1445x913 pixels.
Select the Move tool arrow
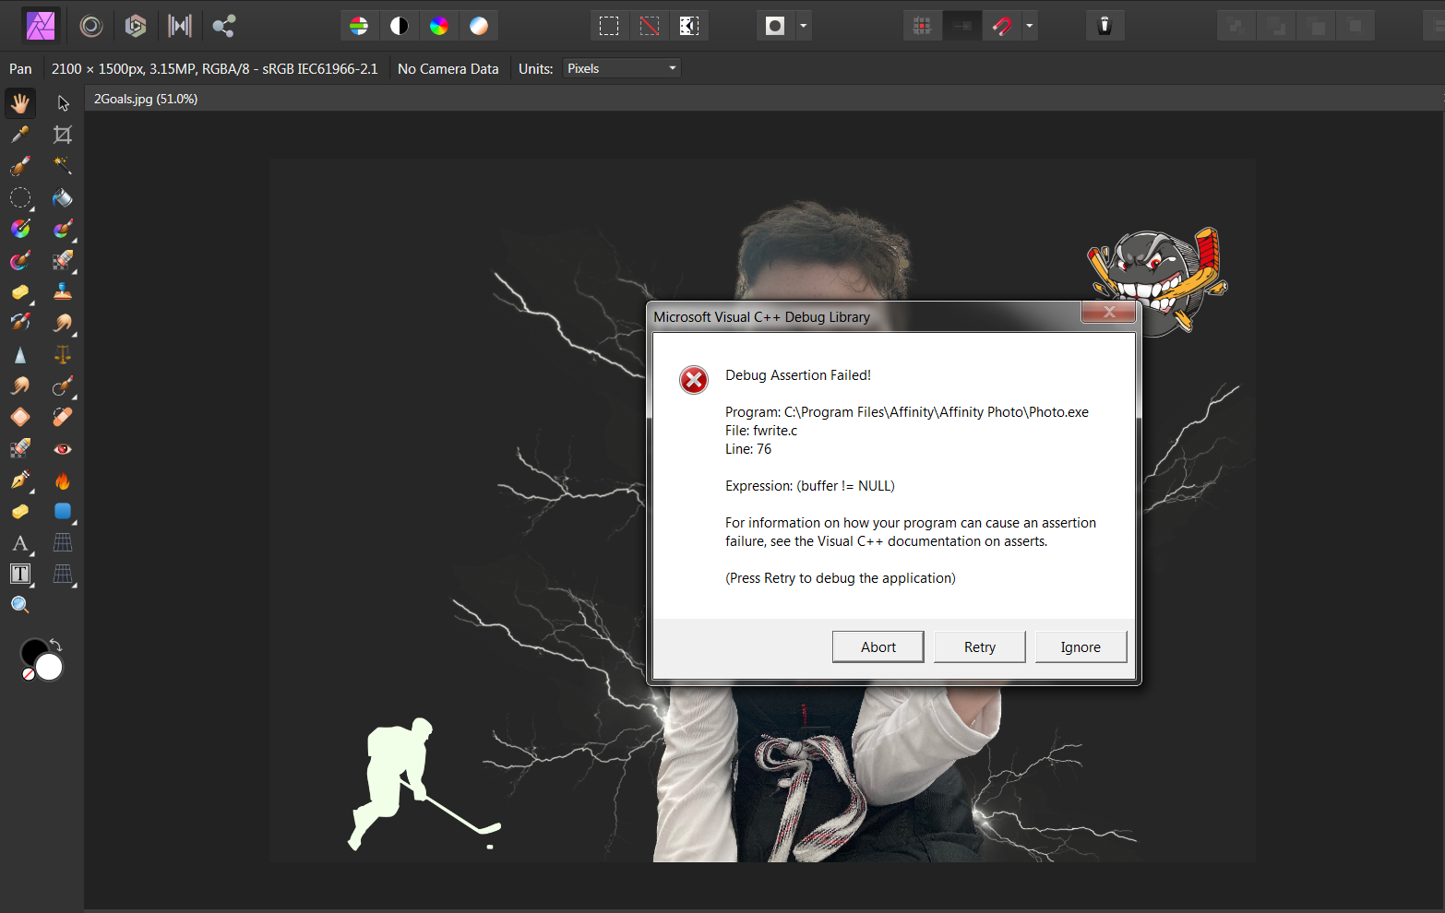(x=63, y=103)
